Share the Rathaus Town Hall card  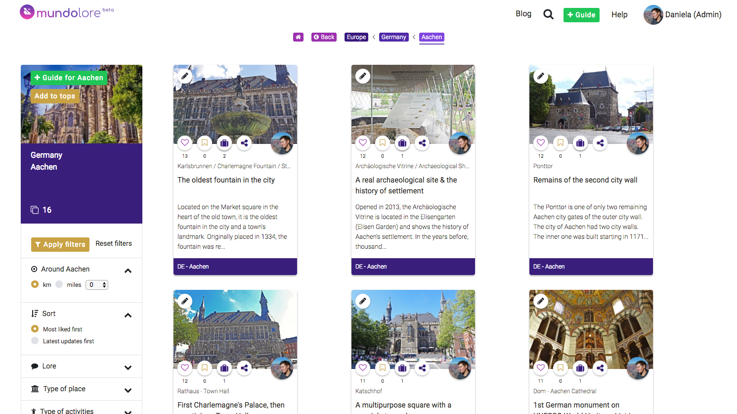(x=244, y=368)
